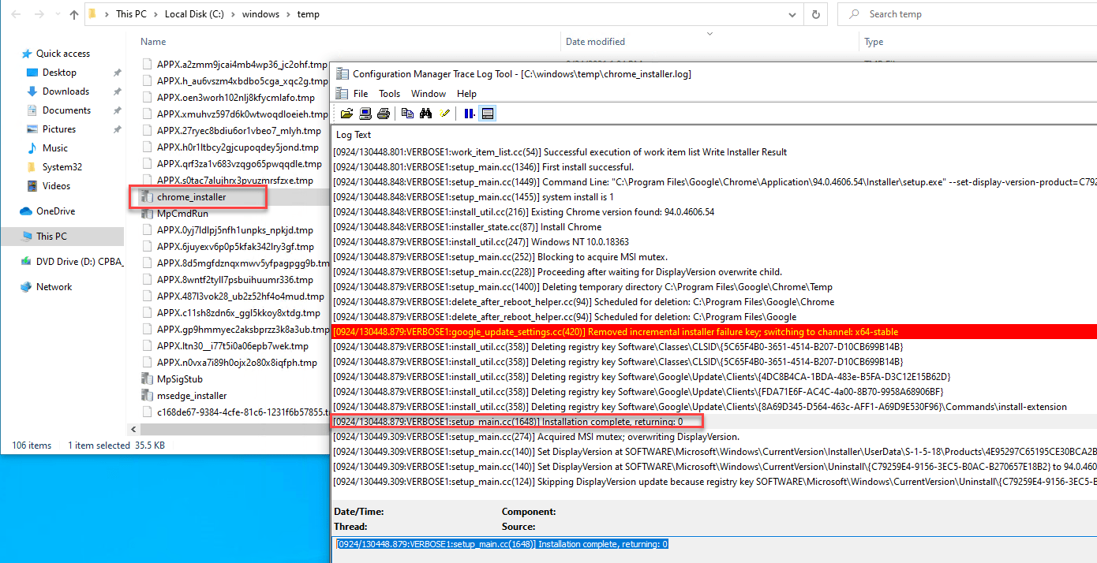Screen dimensions: 1097x563
Task: Copy selected log entries using the copy icon
Action: [x=406, y=113]
